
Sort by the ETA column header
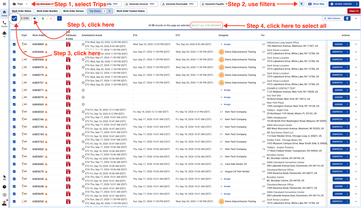(x=135, y=35)
